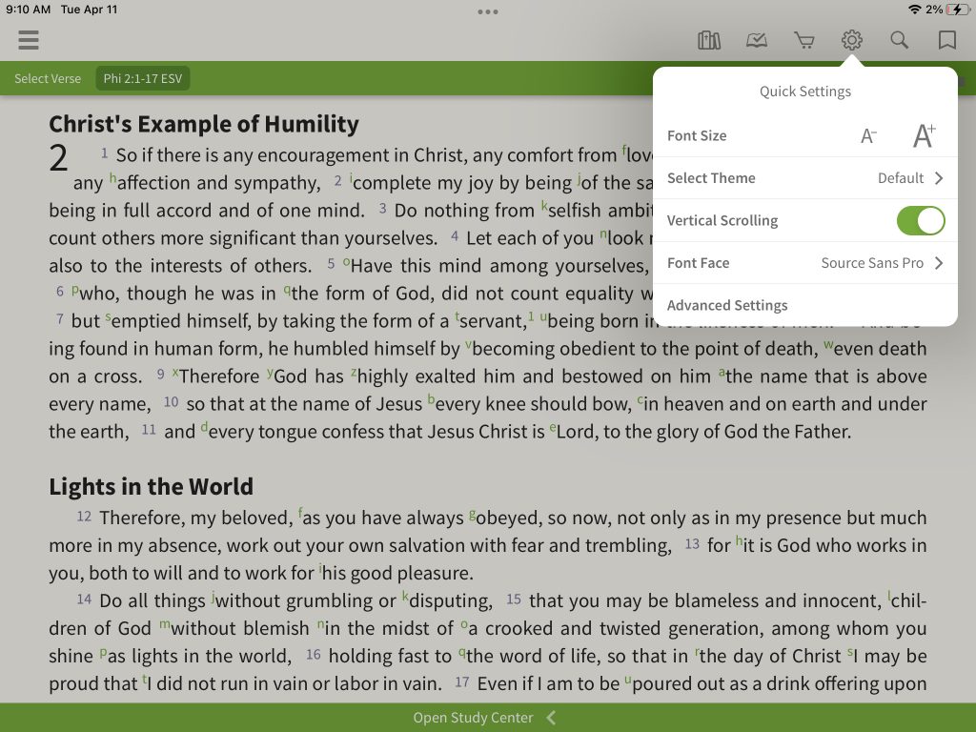Screen dimensions: 976x732
Task: Tap verse number 12 in Lights section
Action: pos(84,516)
